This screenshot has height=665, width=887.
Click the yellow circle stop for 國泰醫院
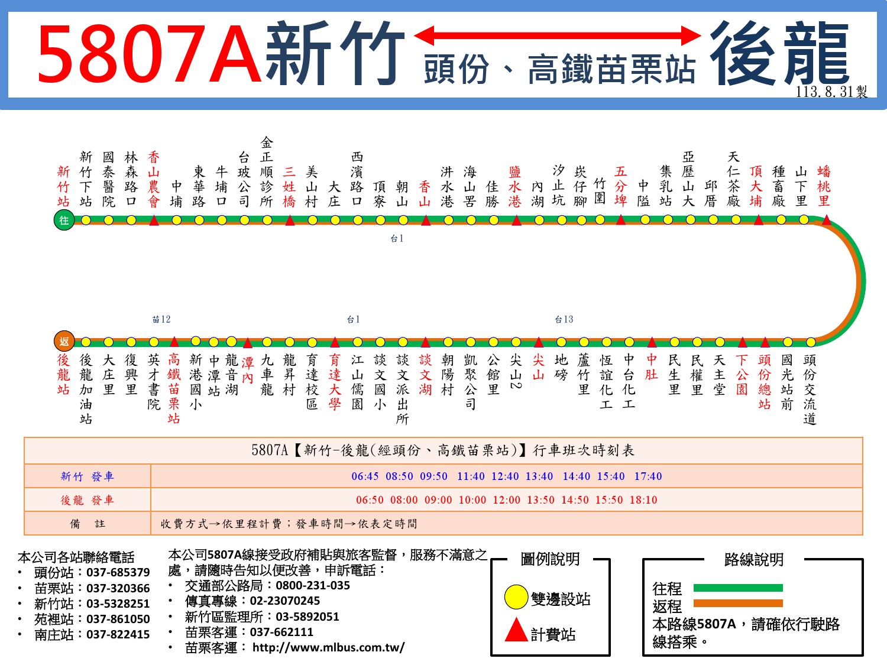tap(109, 220)
